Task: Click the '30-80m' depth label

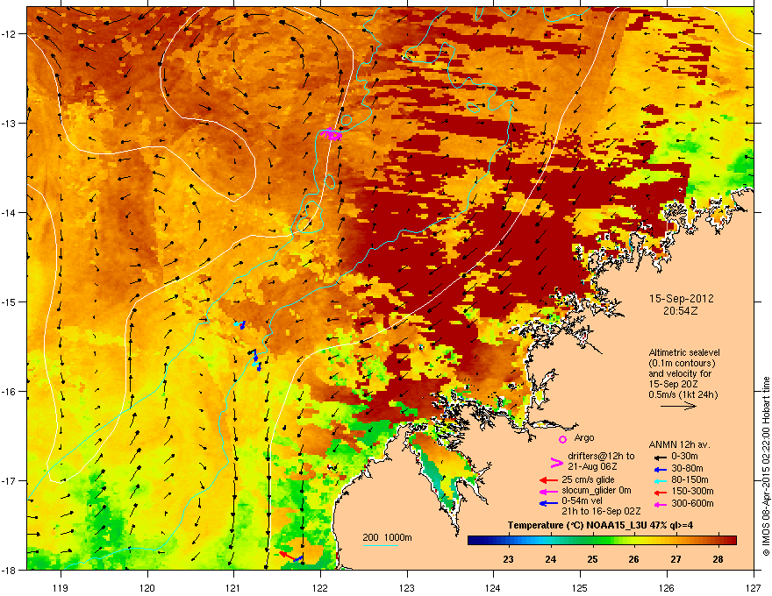Action: coord(687,469)
